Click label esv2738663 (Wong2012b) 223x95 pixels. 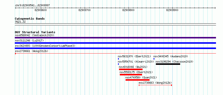pyautogui.click(x=155, y=83)
